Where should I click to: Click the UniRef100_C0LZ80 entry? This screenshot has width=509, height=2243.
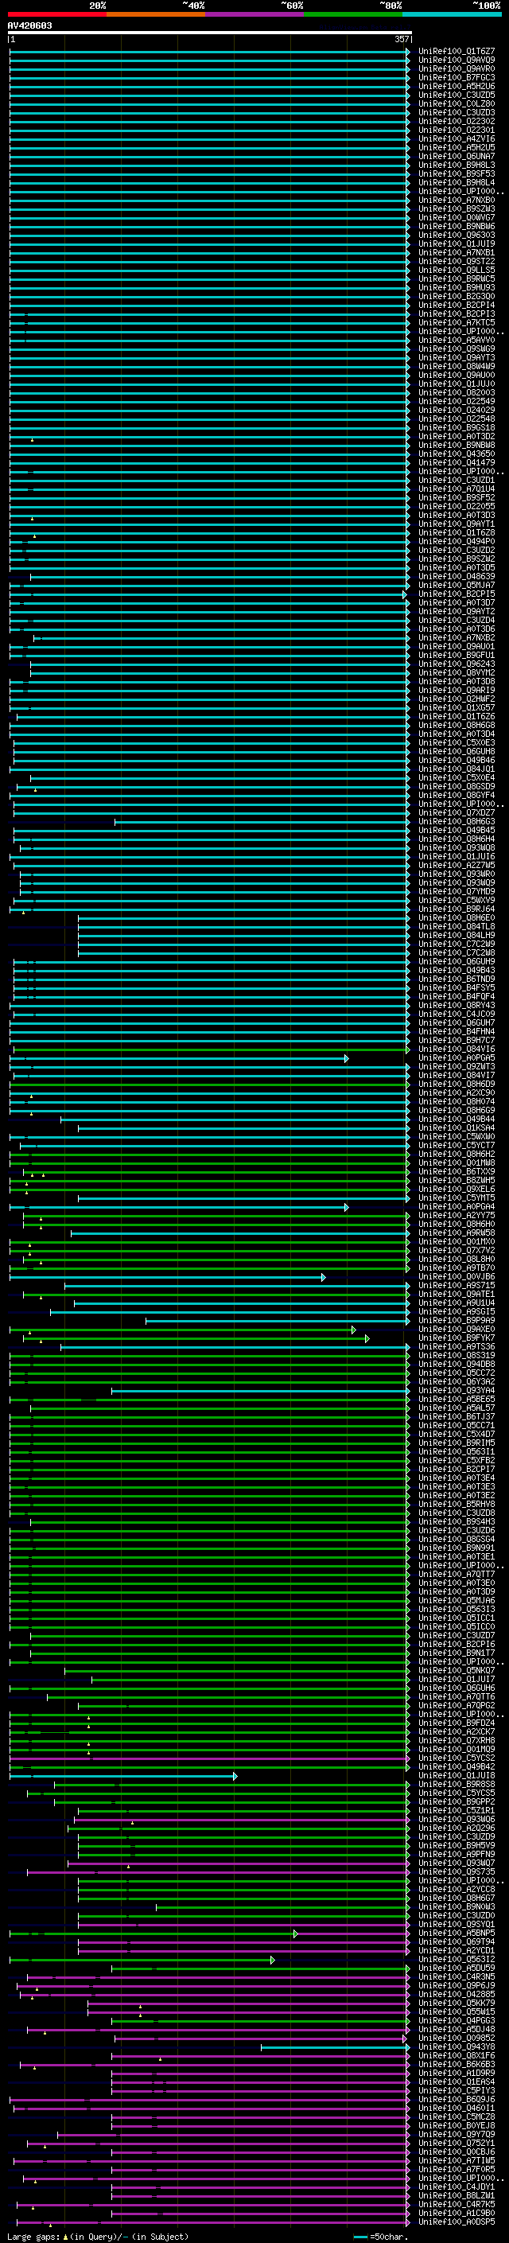tap(457, 103)
